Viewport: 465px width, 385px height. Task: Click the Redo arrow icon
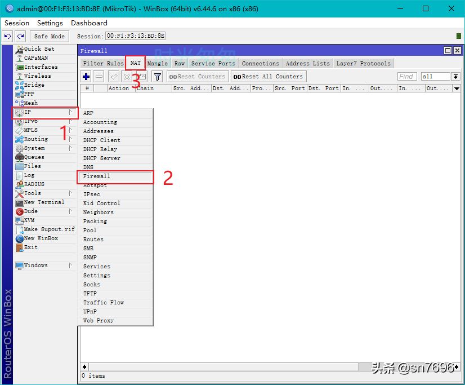(x=20, y=36)
